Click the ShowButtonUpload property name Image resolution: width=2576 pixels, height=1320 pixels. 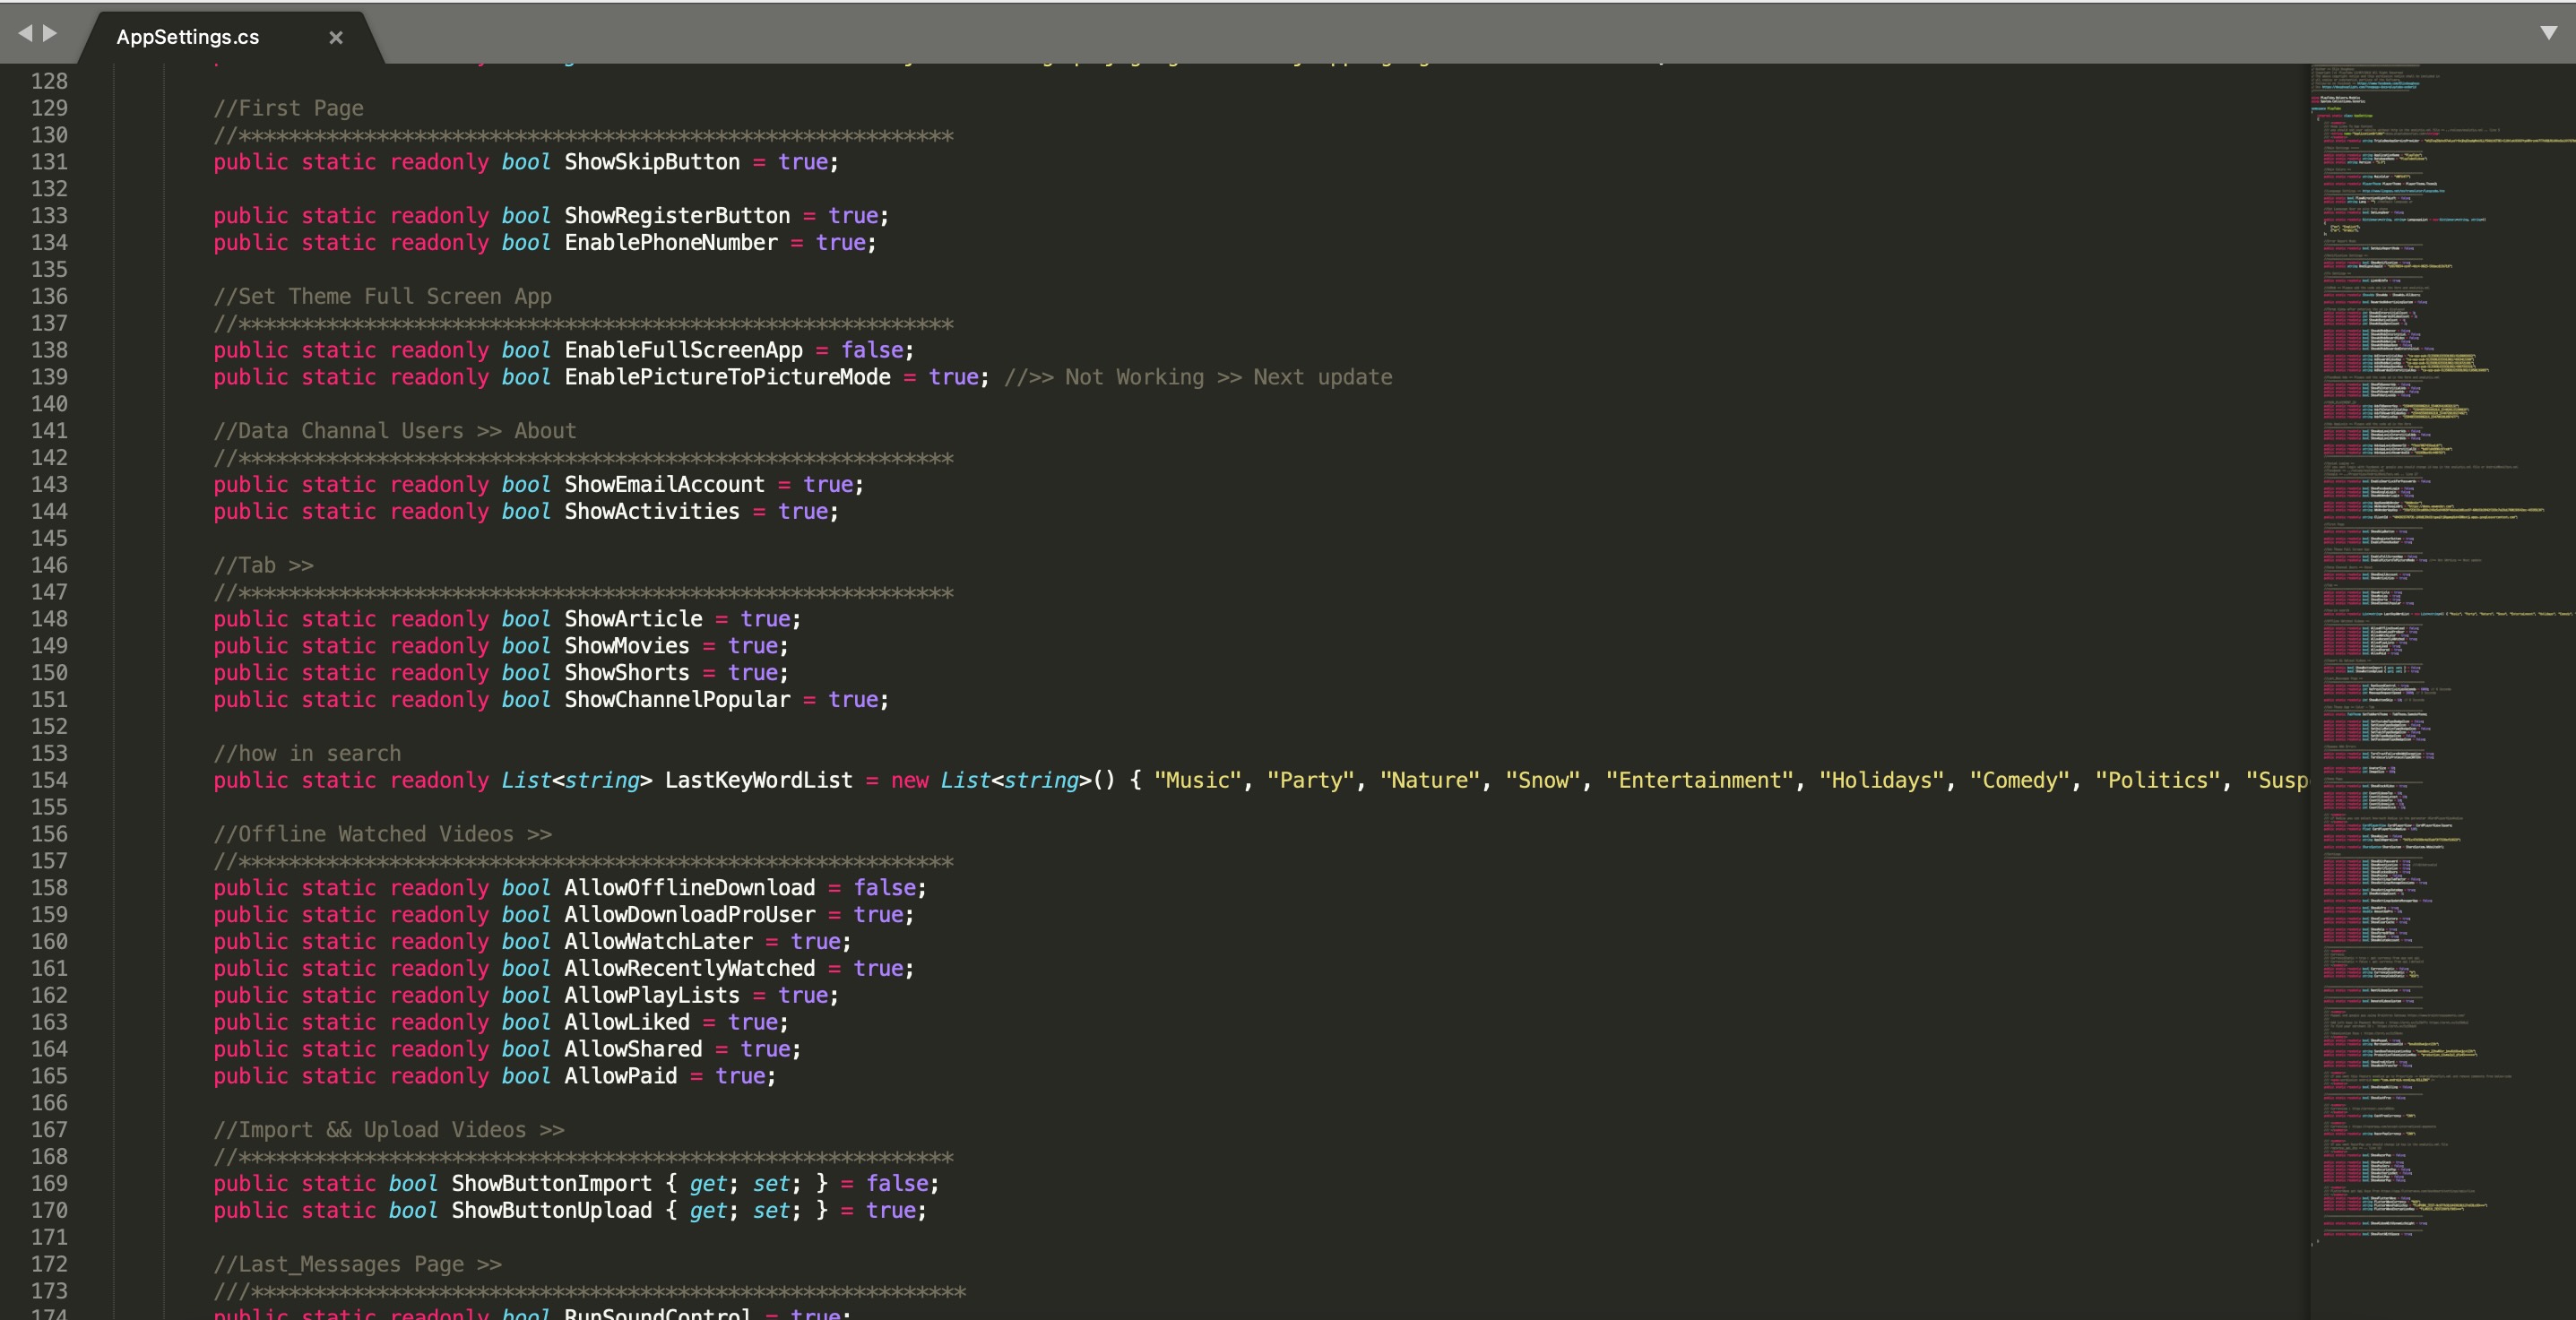click(551, 1210)
